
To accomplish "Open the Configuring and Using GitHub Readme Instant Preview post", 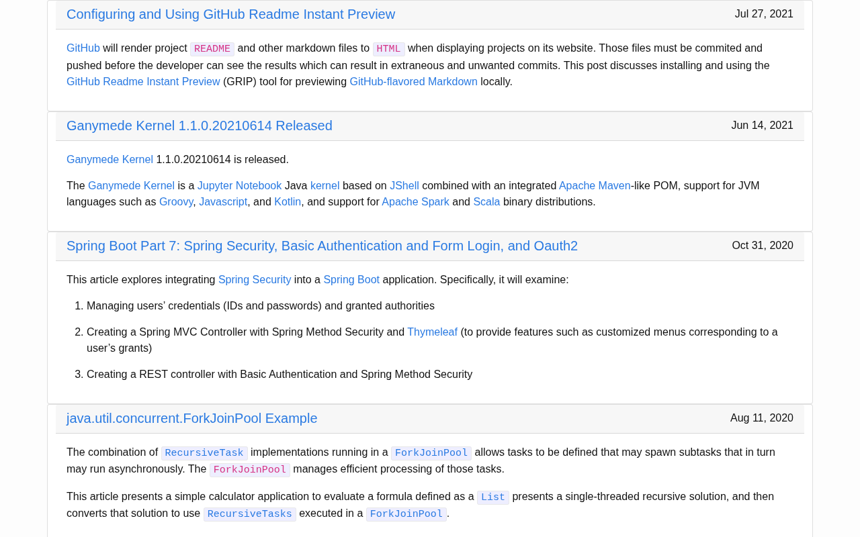I will [x=230, y=14].
